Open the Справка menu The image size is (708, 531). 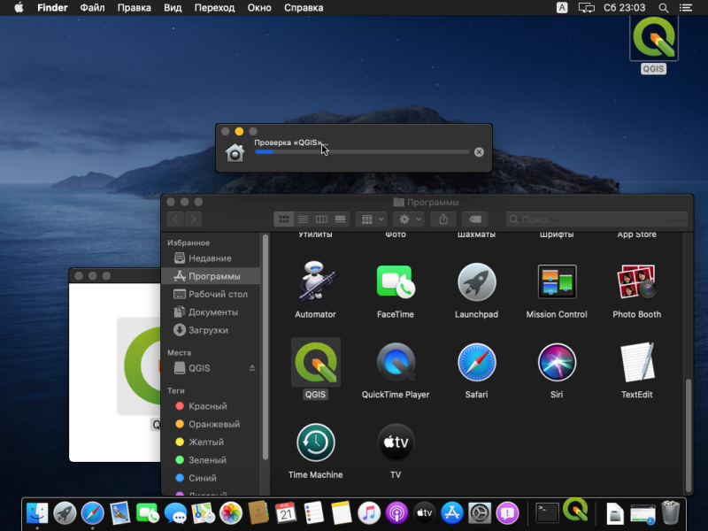click(304, 8)
